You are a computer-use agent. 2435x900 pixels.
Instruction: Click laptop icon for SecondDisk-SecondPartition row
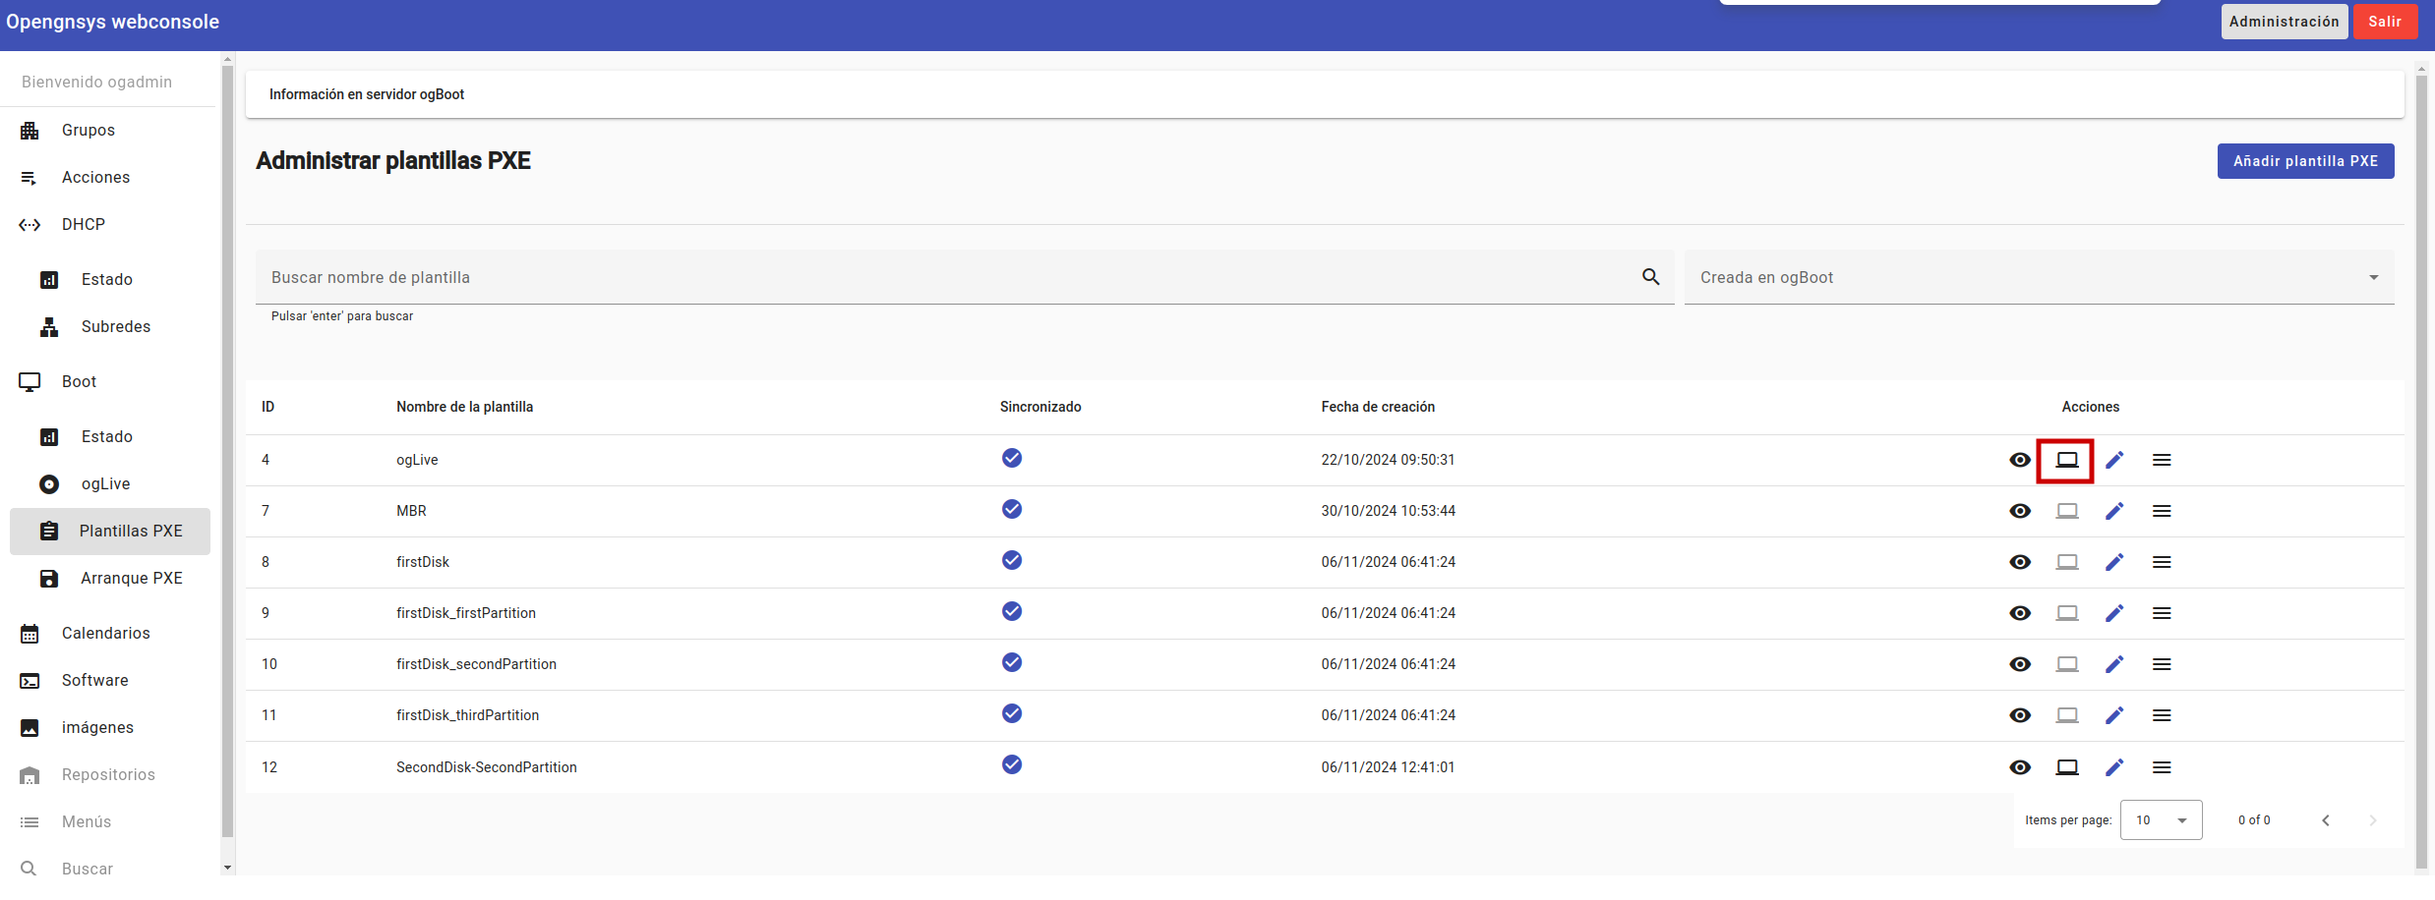point(2066,767)
